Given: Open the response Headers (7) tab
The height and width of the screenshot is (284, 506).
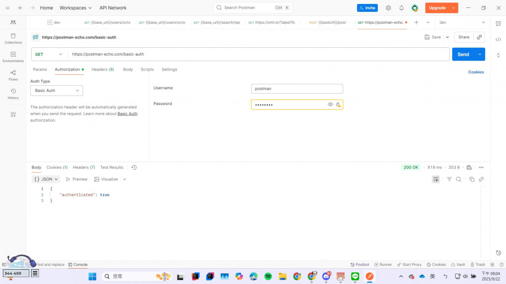Looking at the screenshot, I should pyautogui.click(x=84, y=167).
